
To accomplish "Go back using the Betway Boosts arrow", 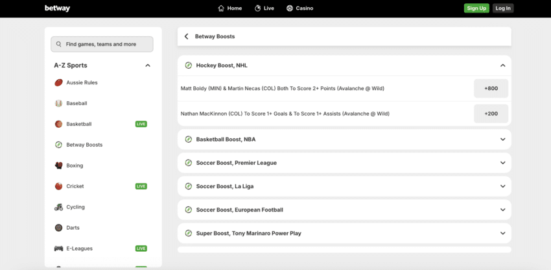I will (x=187, y=36).
